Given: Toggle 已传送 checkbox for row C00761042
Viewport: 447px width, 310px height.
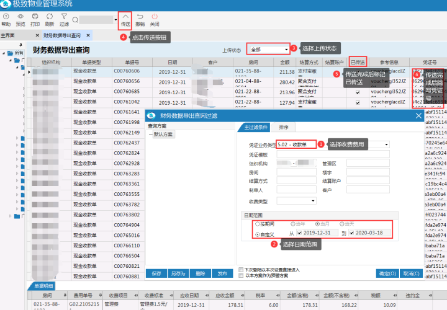Looking at the screenshot, I should 358,102.
